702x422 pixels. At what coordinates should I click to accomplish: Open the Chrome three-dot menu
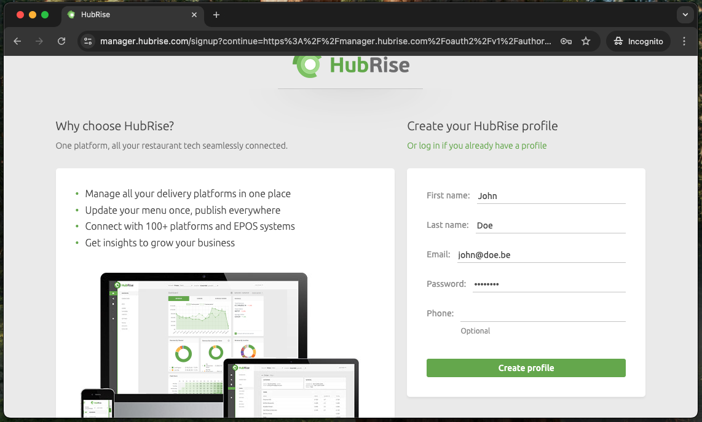tap(684, 41)
